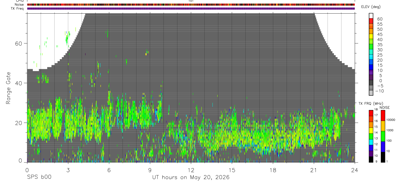Click the 'Noise' label at top left
The image size is (399, 184).
[19, 5]
